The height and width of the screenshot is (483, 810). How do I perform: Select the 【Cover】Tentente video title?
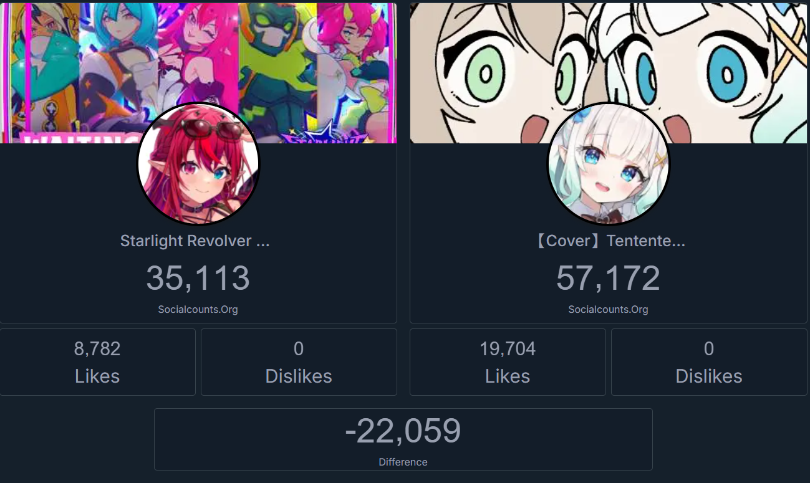(x=608, y=241)
